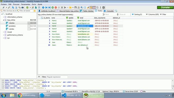Open Chrome in the Windows taskbar
The width and height of the screenshot is (174, 98).
coord(27,95)
